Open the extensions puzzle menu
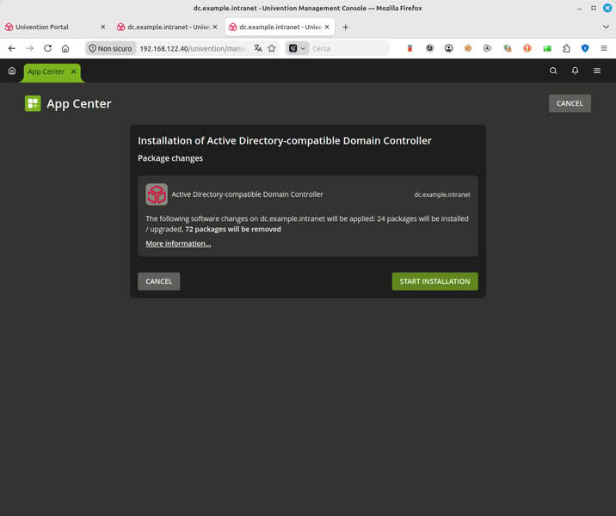Viewport: 616px width, 516px height. 566,48
